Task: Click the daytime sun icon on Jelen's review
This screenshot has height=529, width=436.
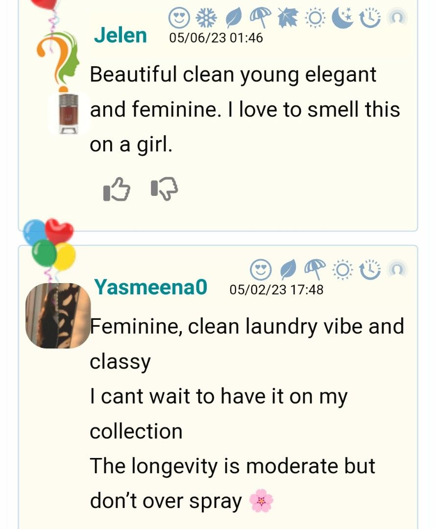Action: pos(315,19)
